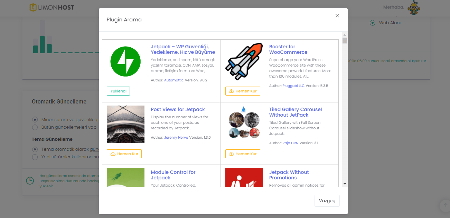Install Tiled Gallery Carousel with Hemen Kur
This screenshot has width=450, height=218.
pyautogui.click(x=243, y=154)
